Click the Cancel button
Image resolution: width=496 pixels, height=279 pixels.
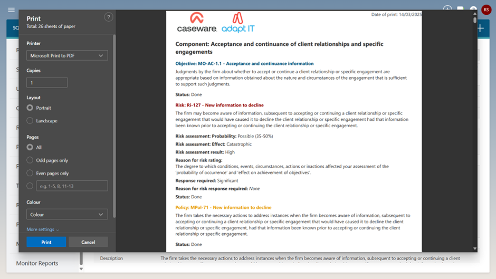88,242
